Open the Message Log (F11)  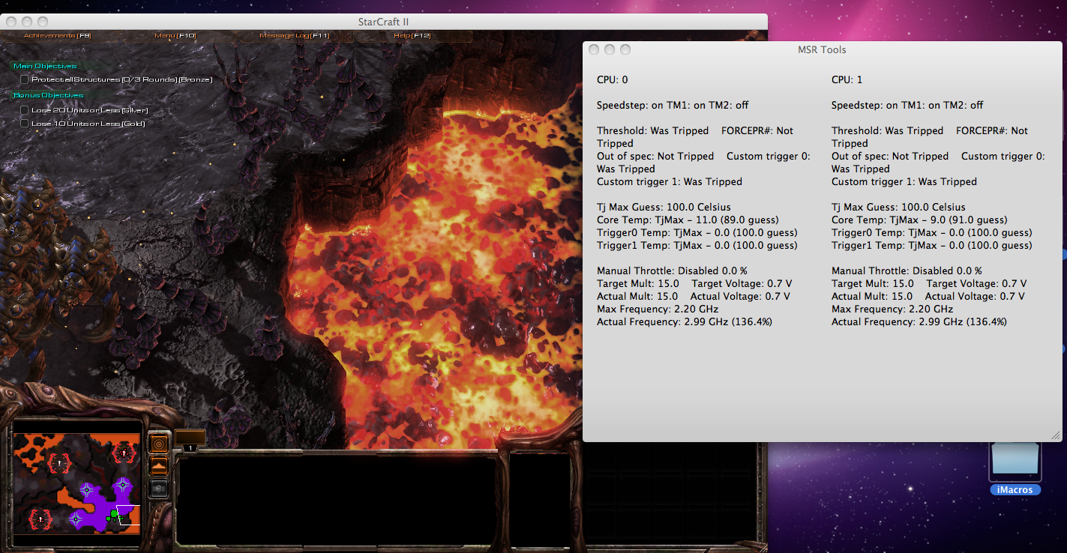pyautogui.click(x=294, y=35)
